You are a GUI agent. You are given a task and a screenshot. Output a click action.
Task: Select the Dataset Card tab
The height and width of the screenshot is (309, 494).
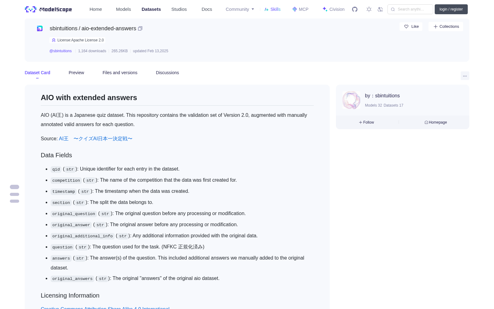click(x=37, y=73)
